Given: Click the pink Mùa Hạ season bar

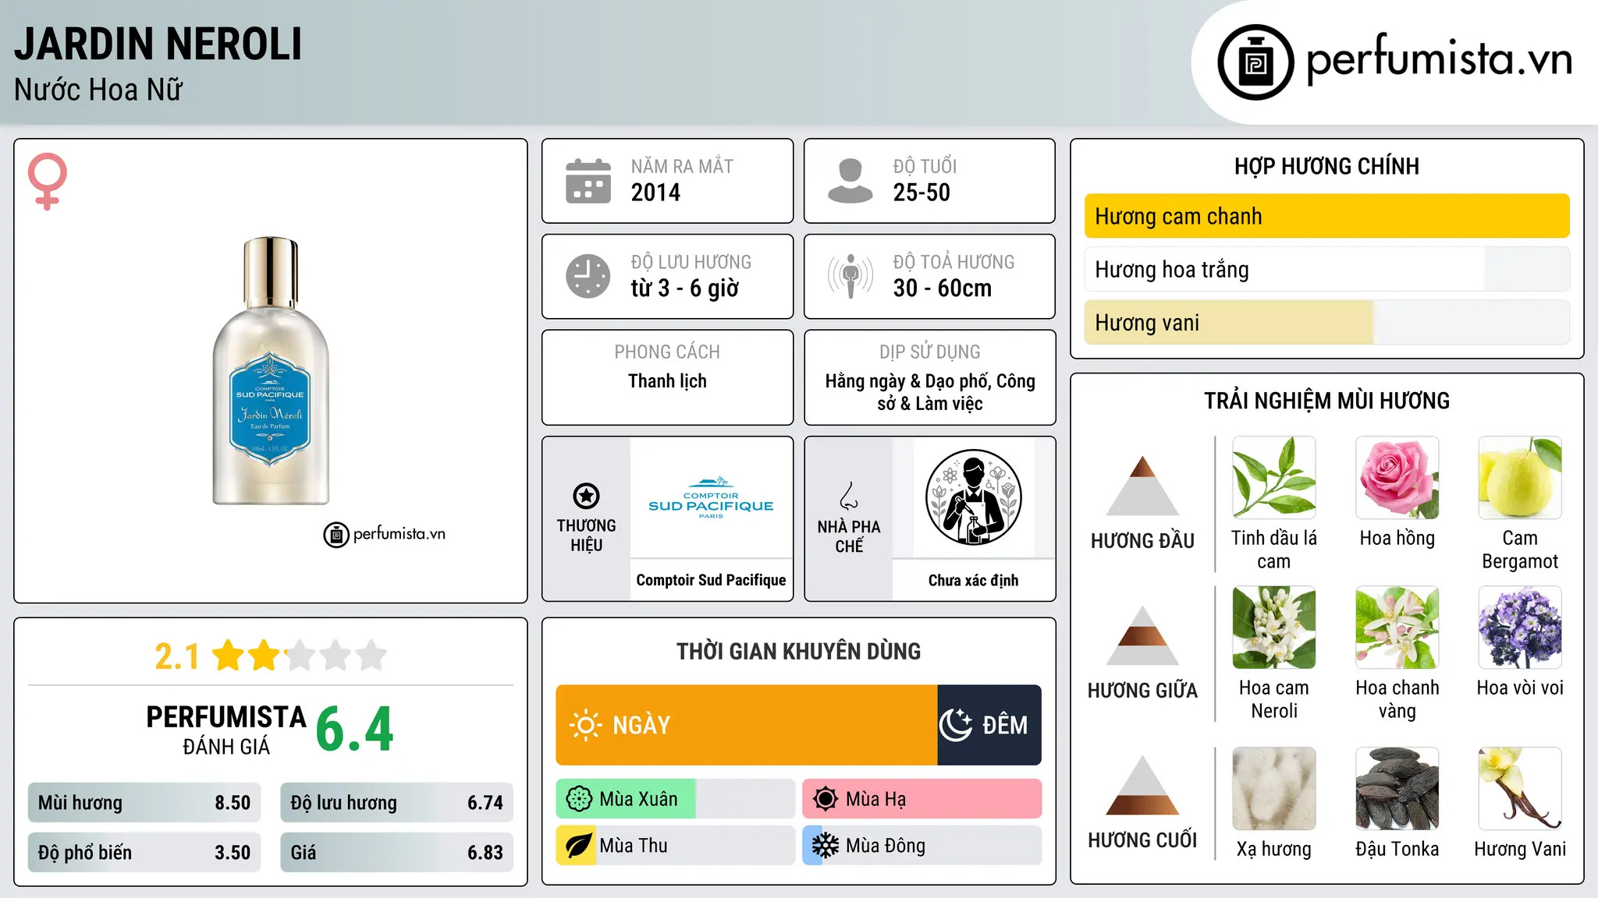Looking at the screenshot, I should 922,799.
